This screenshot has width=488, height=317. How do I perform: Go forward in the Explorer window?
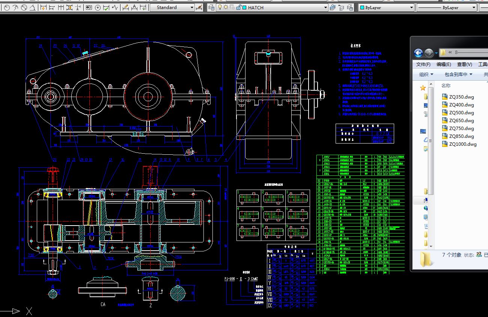(x=429, y=53)
